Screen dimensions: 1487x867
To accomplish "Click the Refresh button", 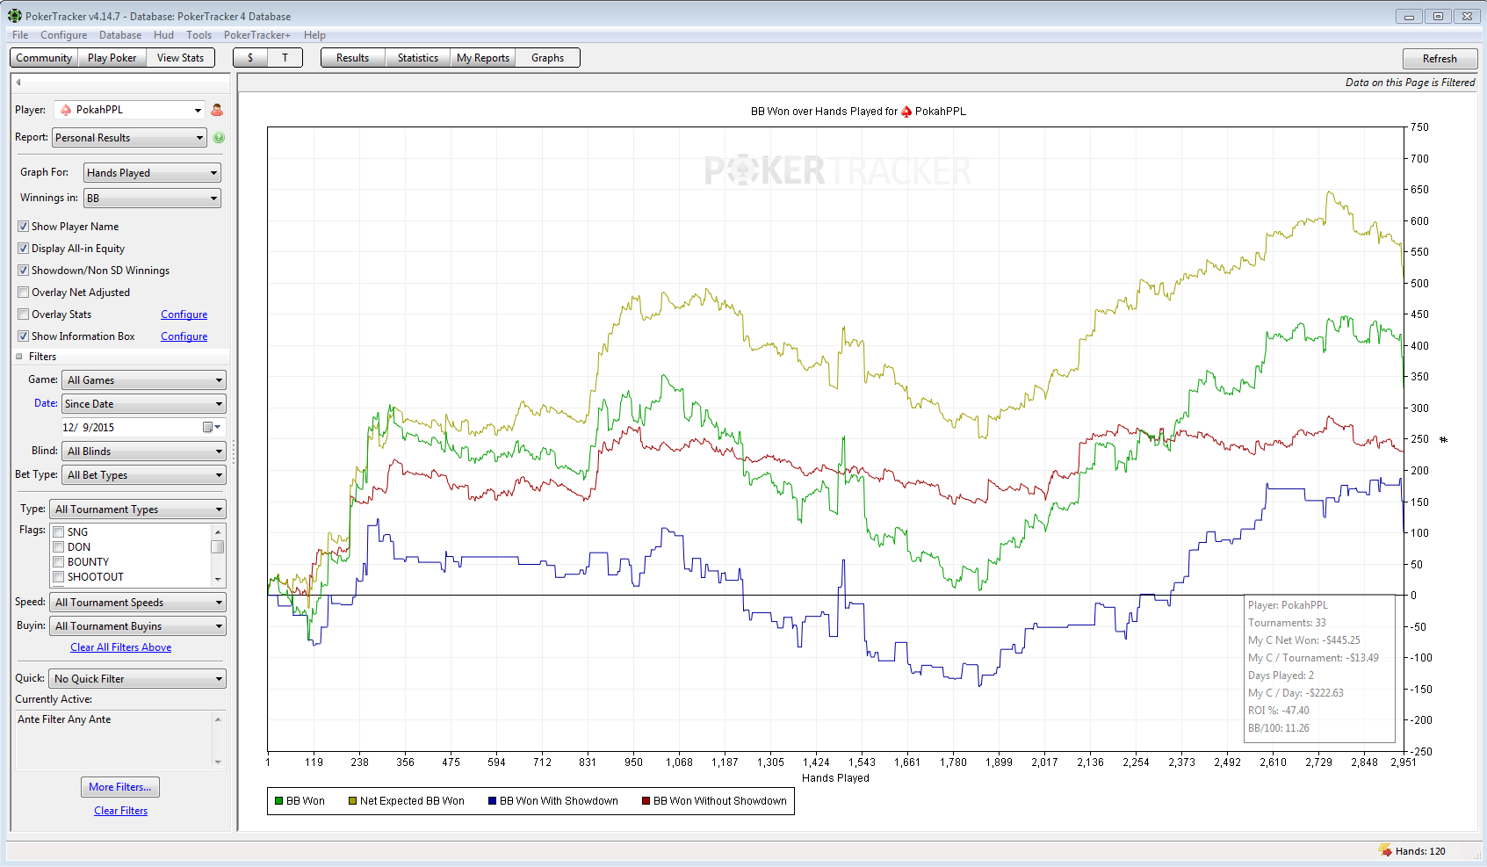I will point(1440,59).
